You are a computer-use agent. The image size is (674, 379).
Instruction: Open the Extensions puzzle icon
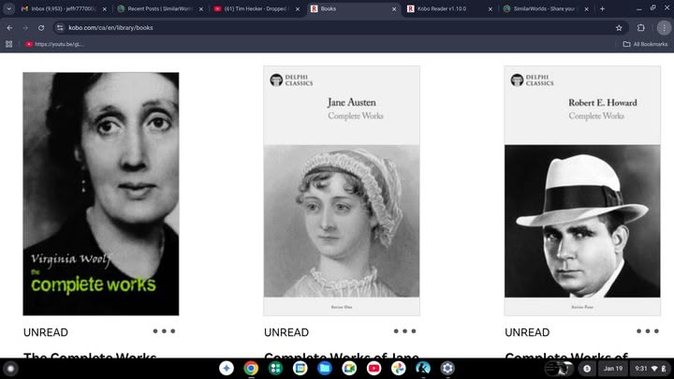(x=641, y=27)
